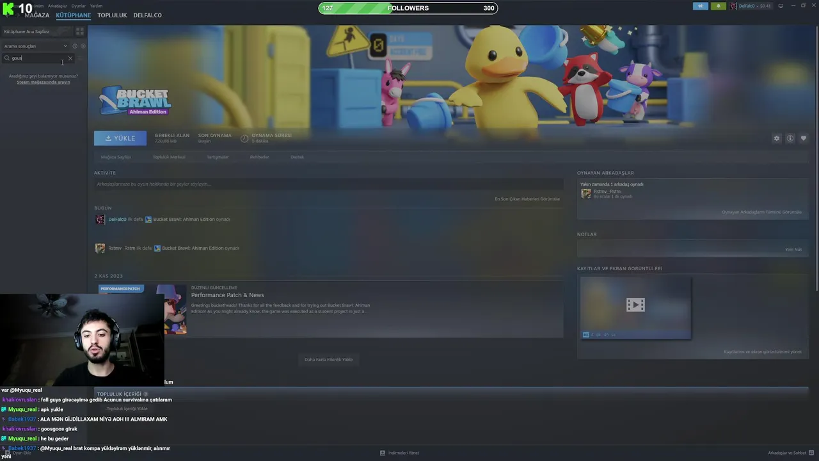Open the MAĞAZA store tab

click(x=36, y=15)
